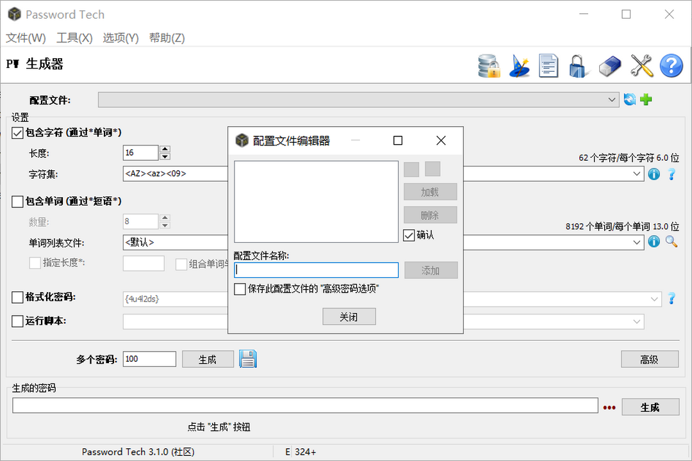Launch the password wizard tool
692x461 pixels.
click(x=520, y=66)
